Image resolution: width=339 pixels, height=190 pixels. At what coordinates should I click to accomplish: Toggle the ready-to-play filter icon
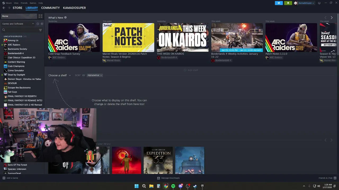(x=42, y=24)
